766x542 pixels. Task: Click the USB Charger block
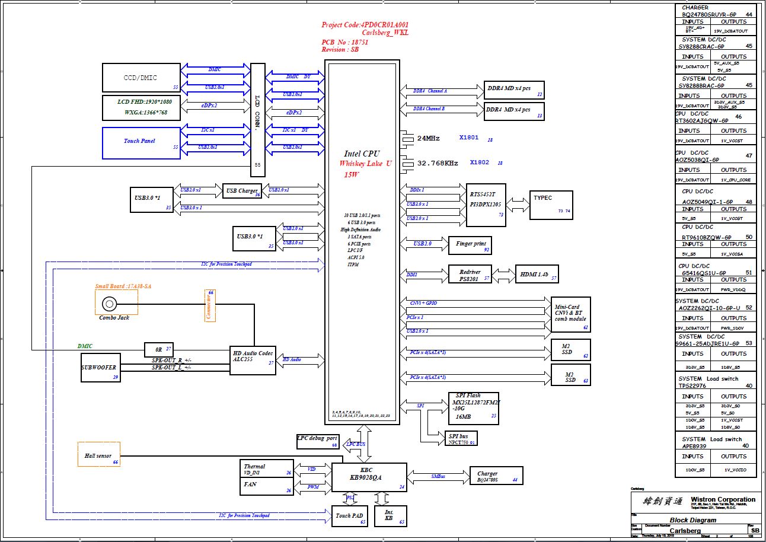pos(241,191)
